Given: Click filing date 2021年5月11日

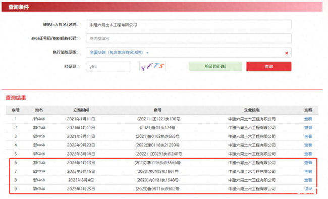Looking at the screenshot, I should (x=81, y=136).
